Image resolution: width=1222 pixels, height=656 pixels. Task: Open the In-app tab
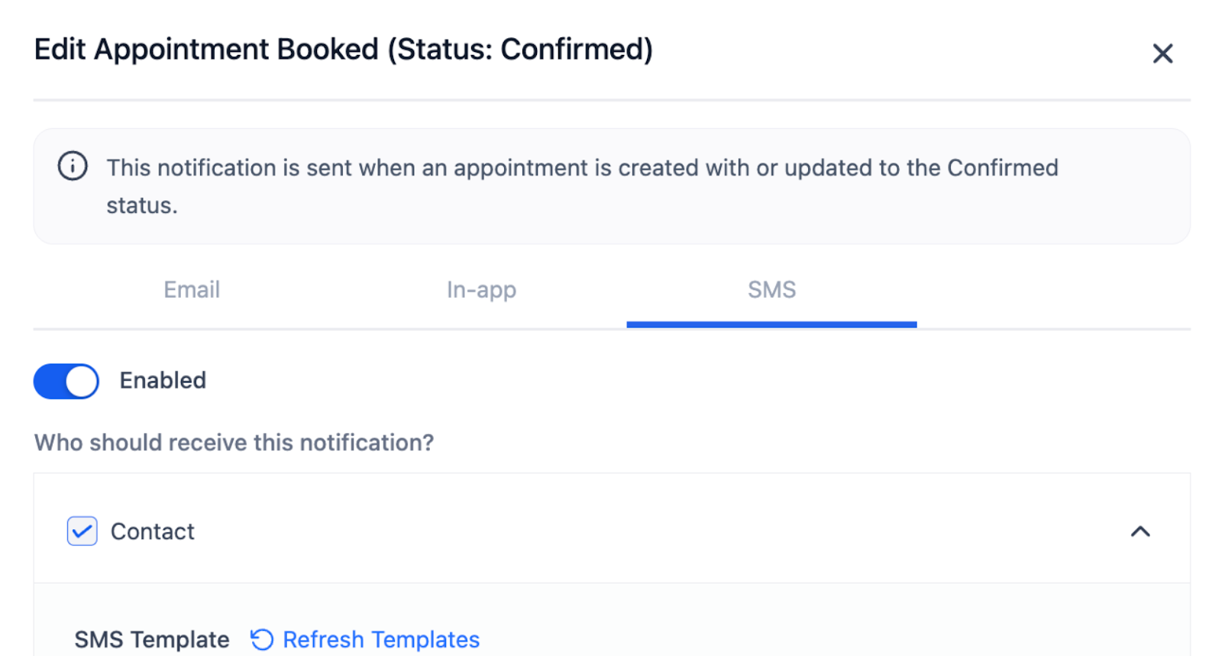point(481,290)
